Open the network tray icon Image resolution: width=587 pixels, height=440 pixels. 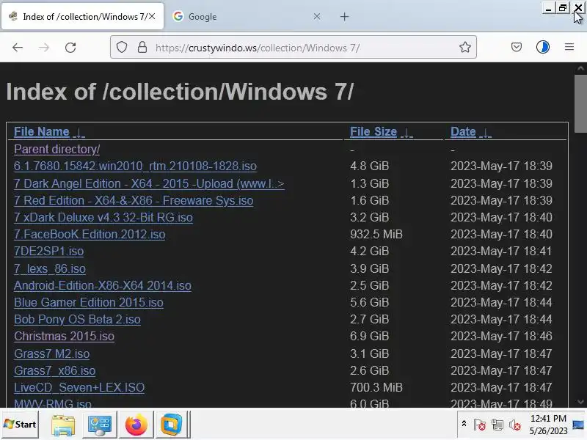click(x=497, y=425)
